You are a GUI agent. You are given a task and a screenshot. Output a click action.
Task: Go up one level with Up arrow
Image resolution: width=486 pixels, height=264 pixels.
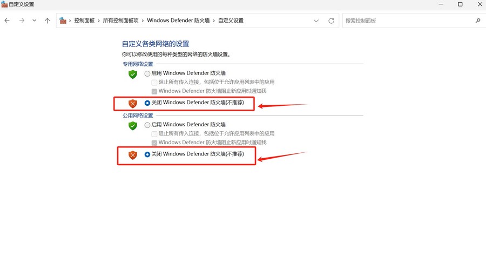tap(47, 21)
